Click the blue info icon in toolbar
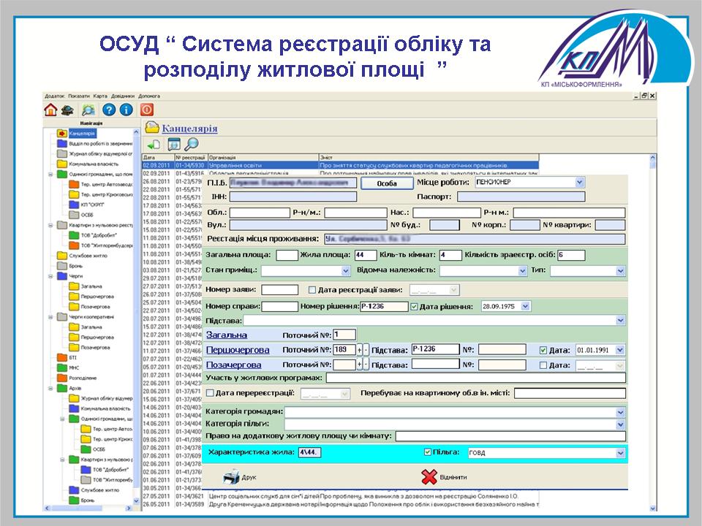The image size is (702, 526). (126, 110)
